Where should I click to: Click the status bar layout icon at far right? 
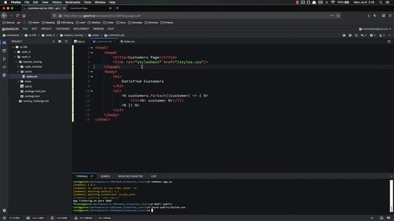pyautogui.click(x=382, y=218)
